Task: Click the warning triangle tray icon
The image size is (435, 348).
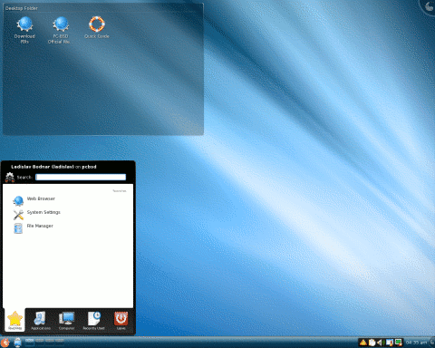Action: pos(363,343)
